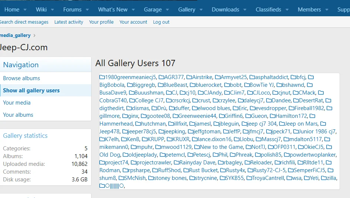Click the folder icon next to New to the Game
Image resolution: width=350 pixels, height=198 pixels.
click(197, 147)
